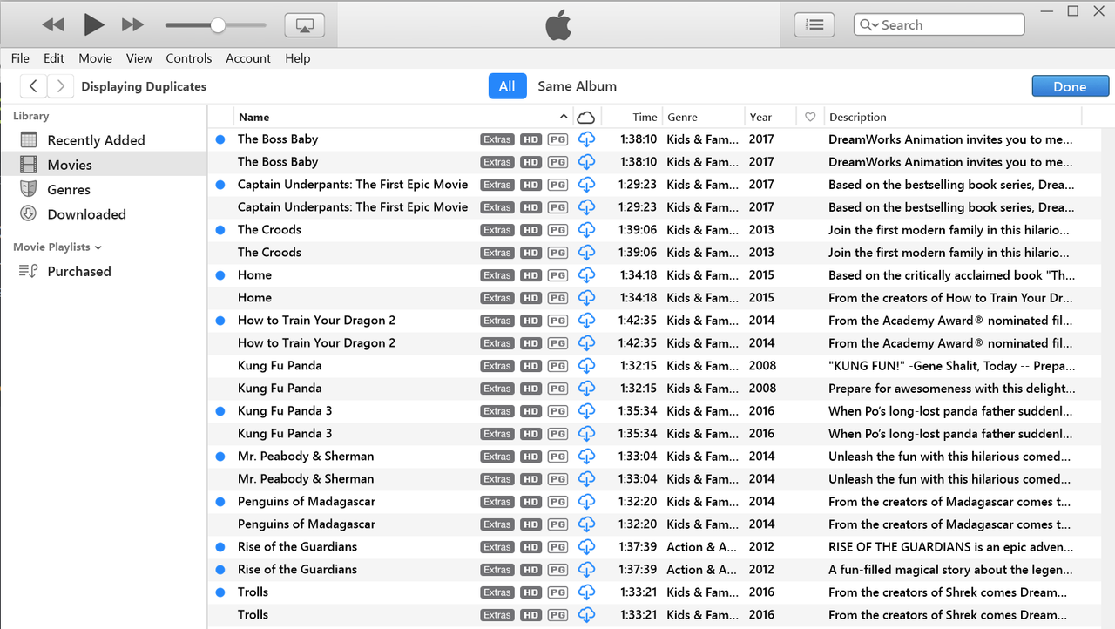Download the first Home movie from iCloud
This screenshot has width=1115, height=629.
click(x=586, y=275)
